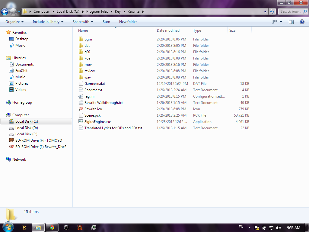This screenshot has height=232, width=309.
Task: Click the Back navigation arrow
Action: tap(5, 12)
